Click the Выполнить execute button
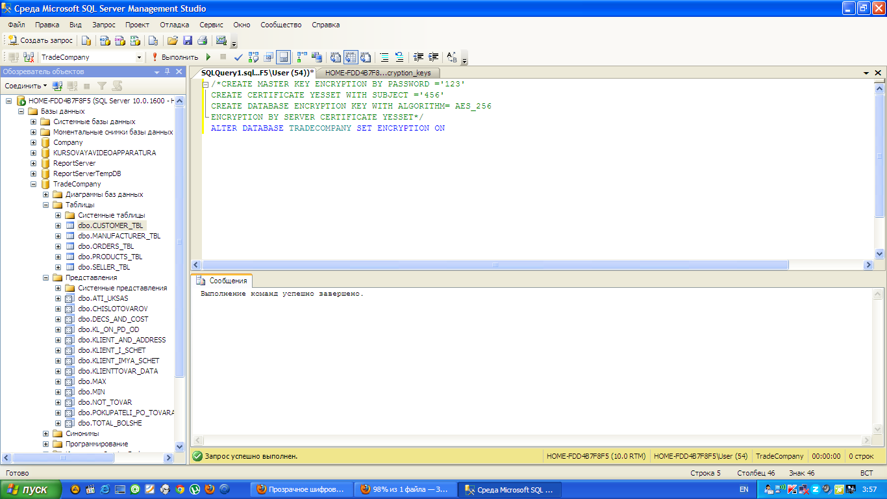Viewport: 887px width, 499px height. [175, 57]
